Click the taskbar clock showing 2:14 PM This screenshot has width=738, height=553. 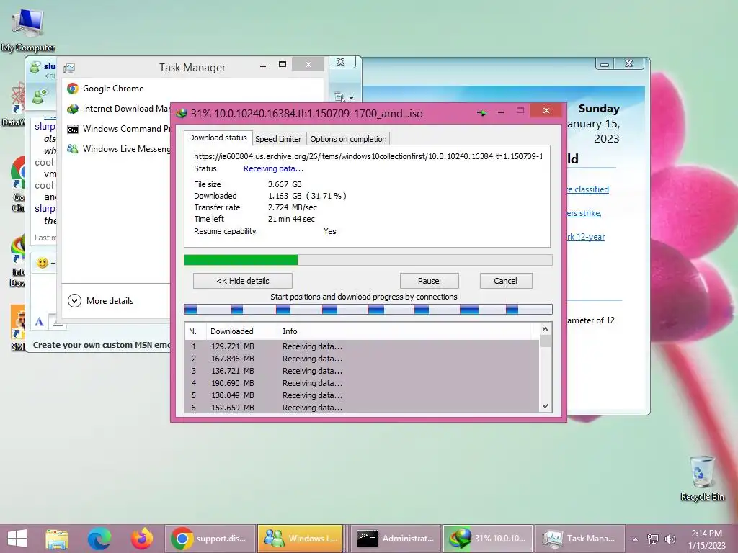click(x=706, y=539)
